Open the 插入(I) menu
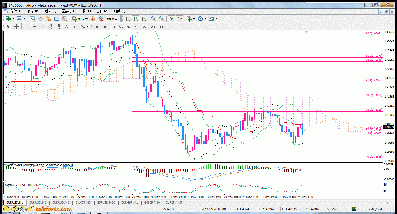The width and height of the screenshot is (397, 214). 51,11
